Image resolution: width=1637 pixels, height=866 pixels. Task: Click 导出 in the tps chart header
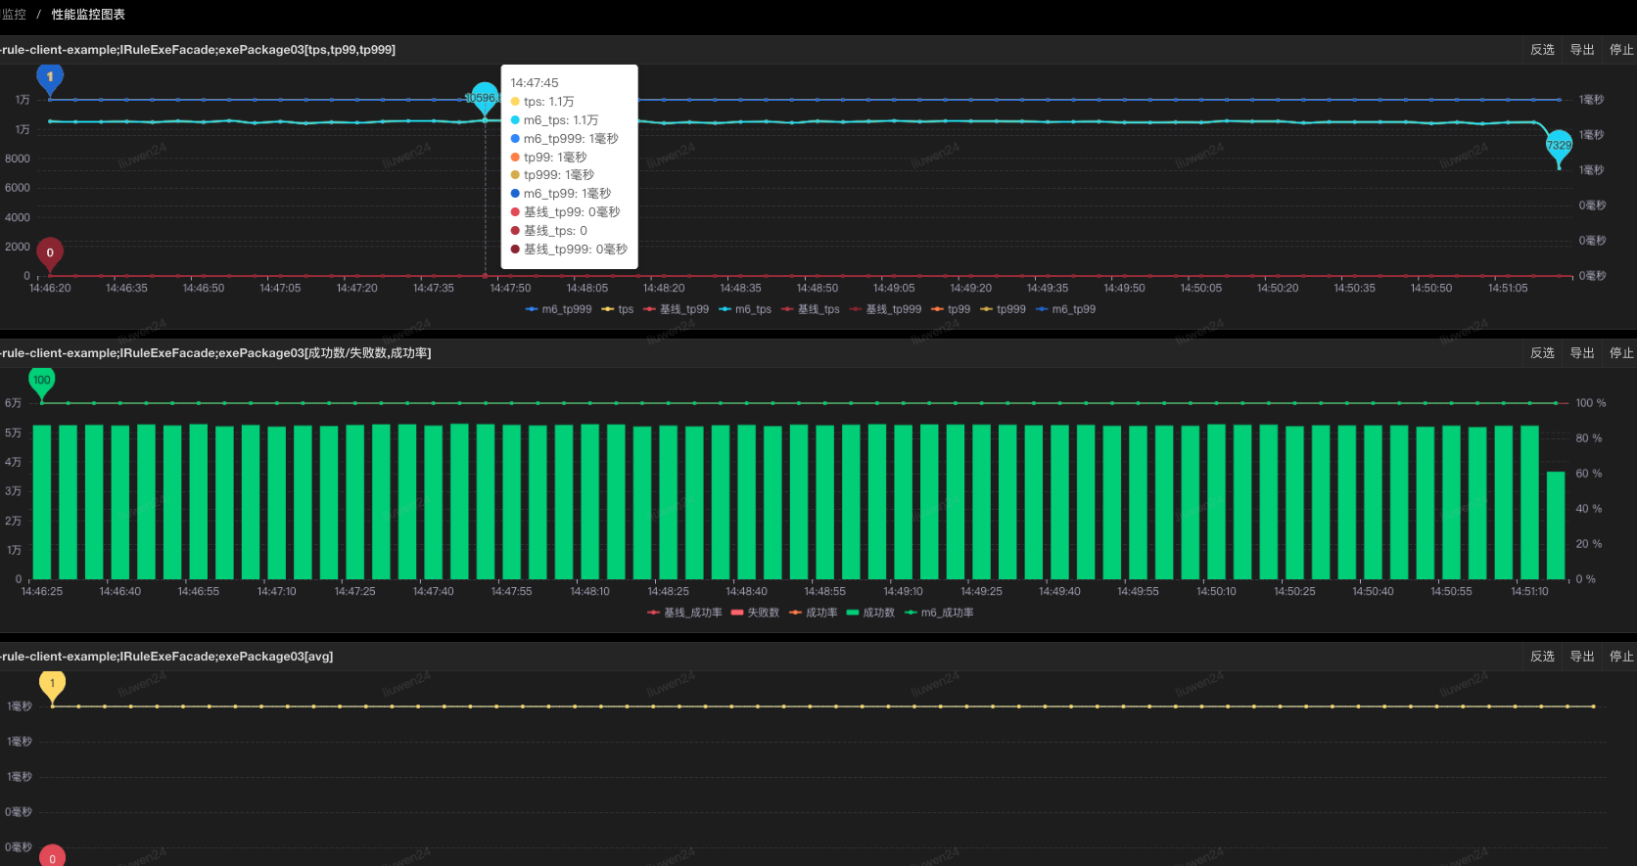pyautogui.click(x=1582, y=50)
